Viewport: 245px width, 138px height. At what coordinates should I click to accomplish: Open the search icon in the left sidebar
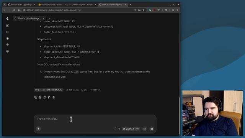[7, 32]
